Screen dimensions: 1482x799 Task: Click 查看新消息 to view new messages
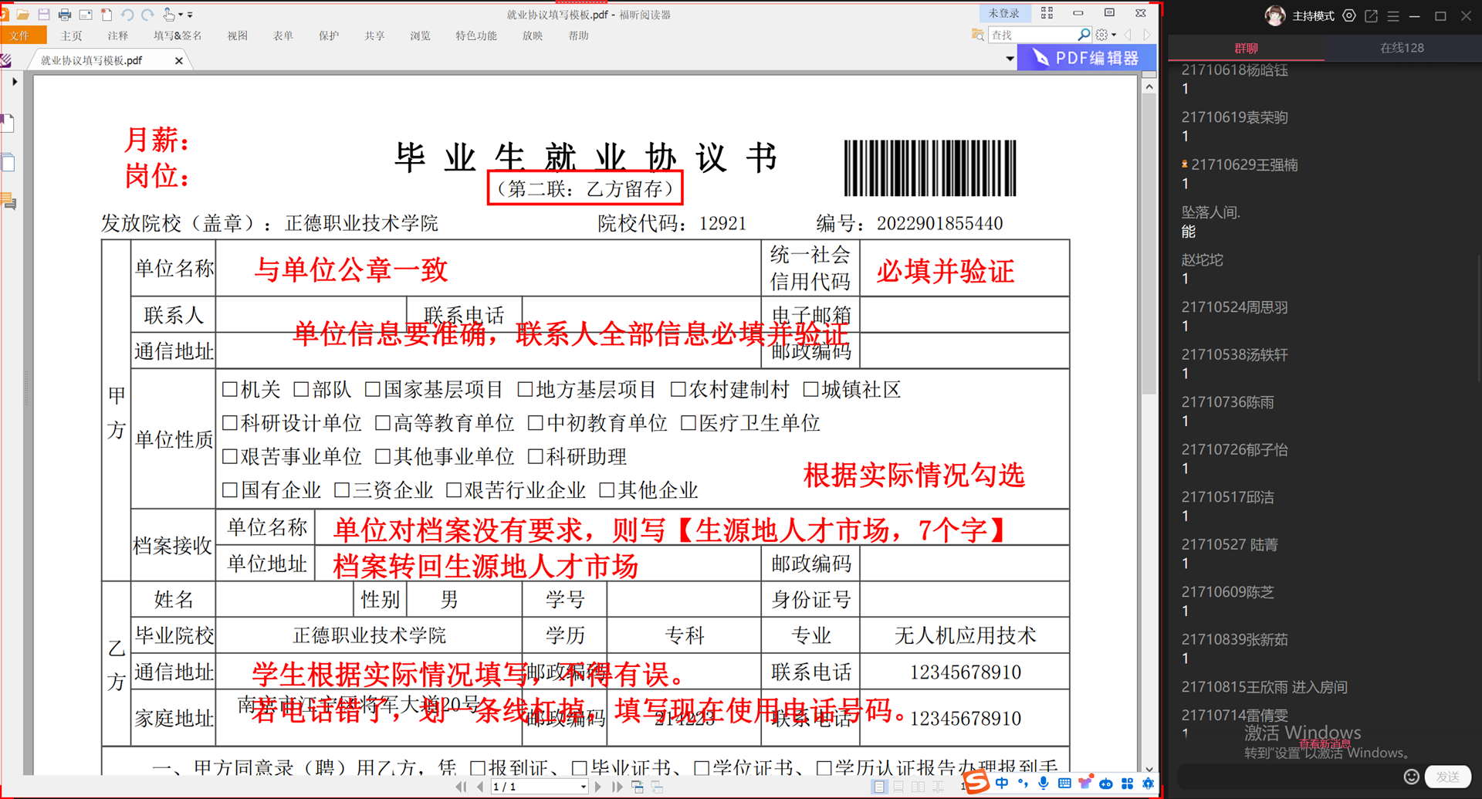[1325, 744]
